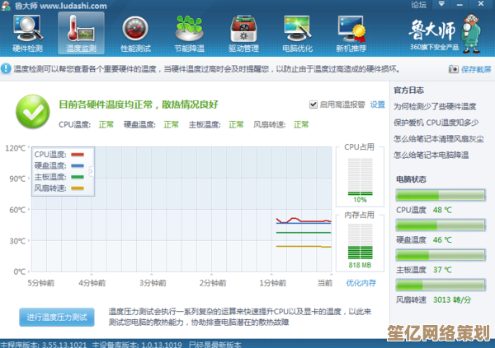Open the title bar dropdown menu arrow
This screenshot has width=495, height=348.
point(441,4)
